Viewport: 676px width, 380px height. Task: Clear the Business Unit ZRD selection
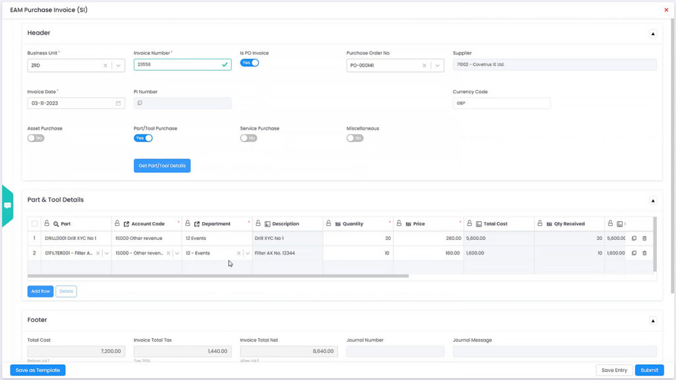106,65
